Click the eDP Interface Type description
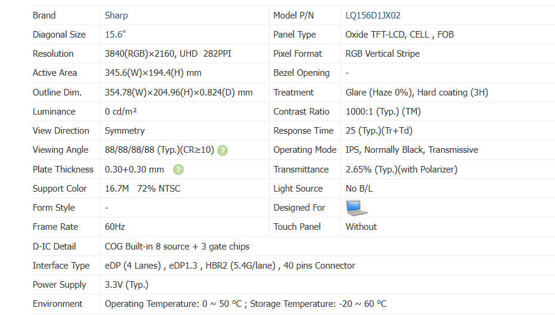The height and width of the screenshot is (317, 555). point(230,266)
